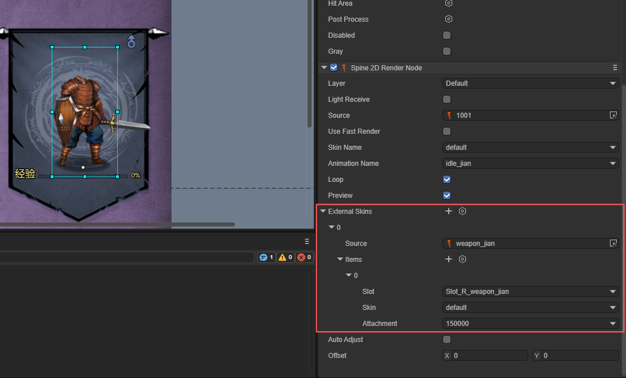The width and height of the screenshot is (626, 378).
Task: Click the hexagon icon next to Hit Area
Action: (449, 3)
